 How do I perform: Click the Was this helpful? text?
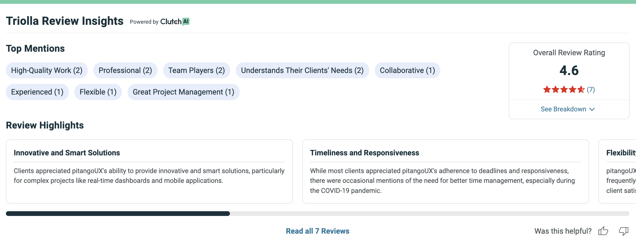563,231
